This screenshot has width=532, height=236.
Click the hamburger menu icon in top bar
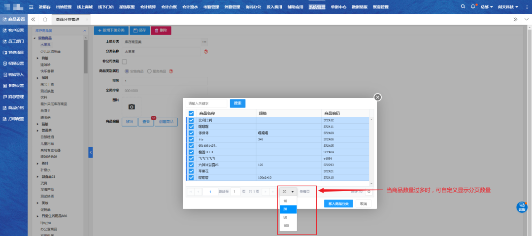click(32, 7)
